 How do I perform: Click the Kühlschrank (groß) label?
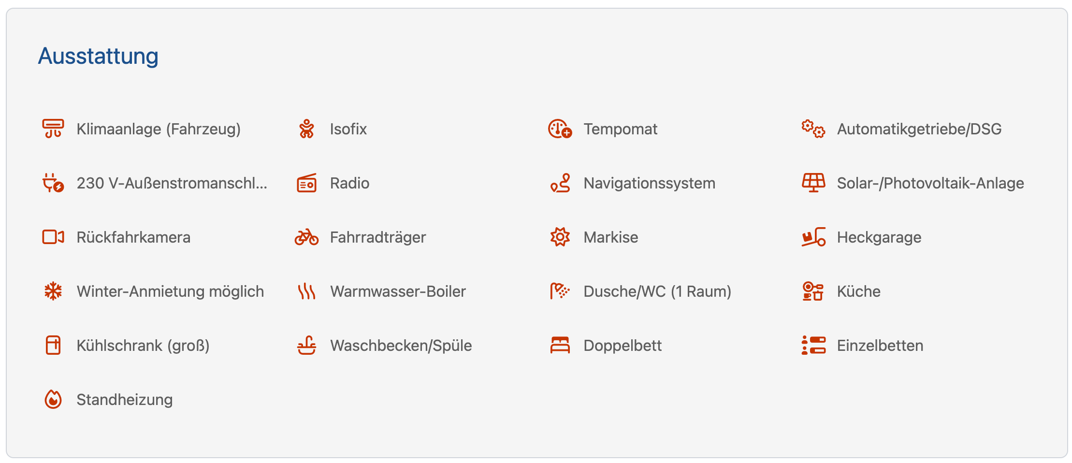pos(143,346)
